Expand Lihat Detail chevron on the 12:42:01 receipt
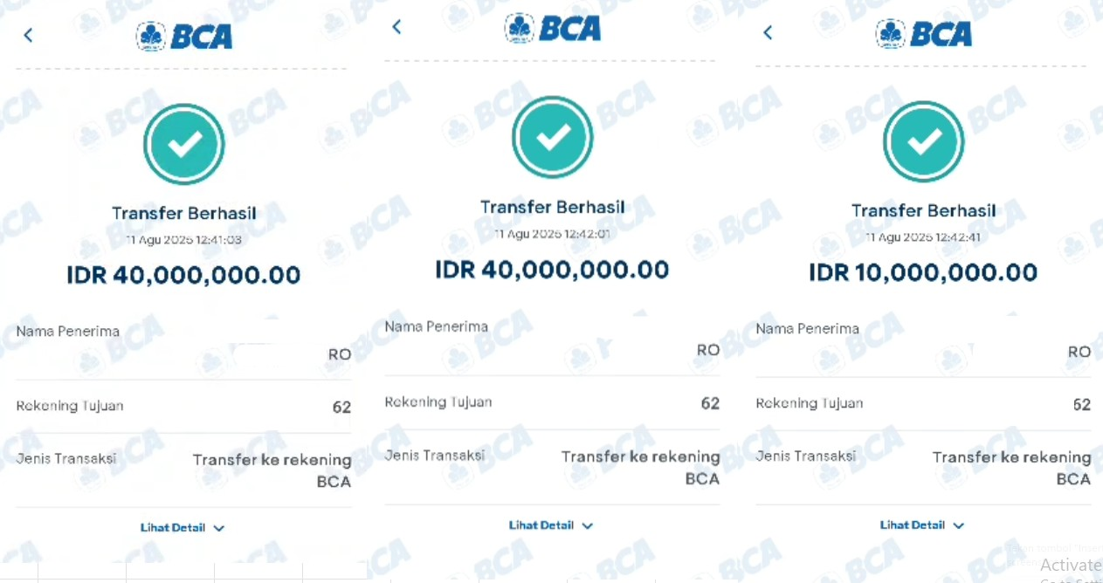1103x583 pixels. (x=588, y=525)
